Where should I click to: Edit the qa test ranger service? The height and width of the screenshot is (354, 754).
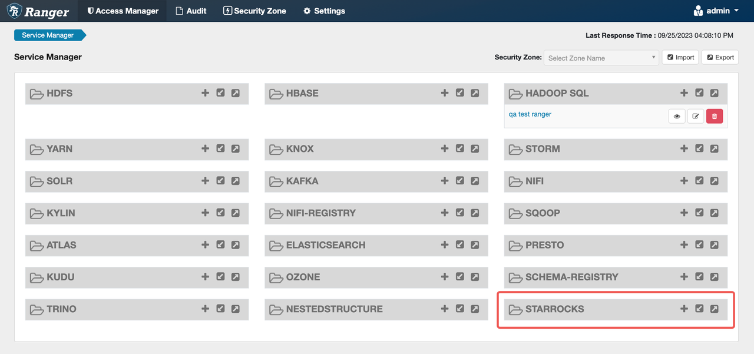696,117
